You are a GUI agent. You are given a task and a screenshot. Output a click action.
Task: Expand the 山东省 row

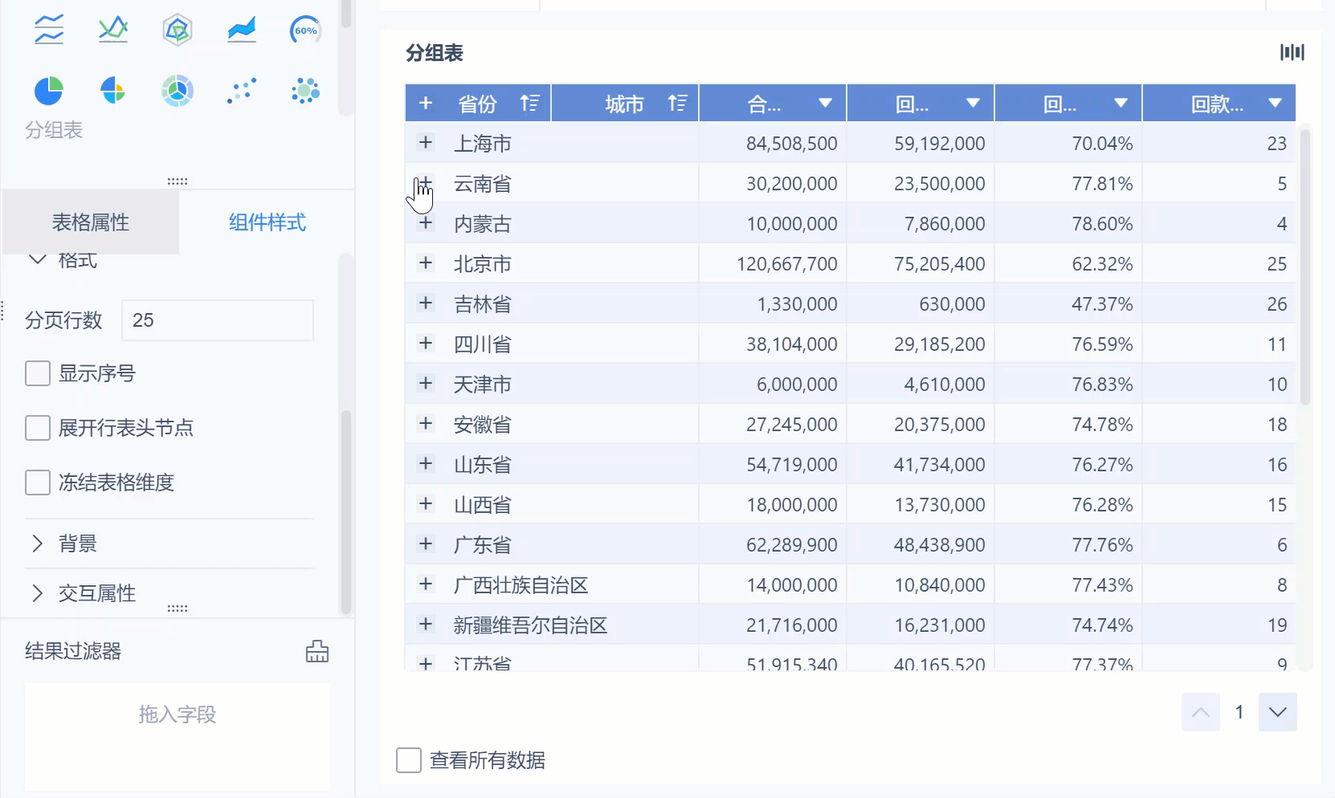[426, 464]
